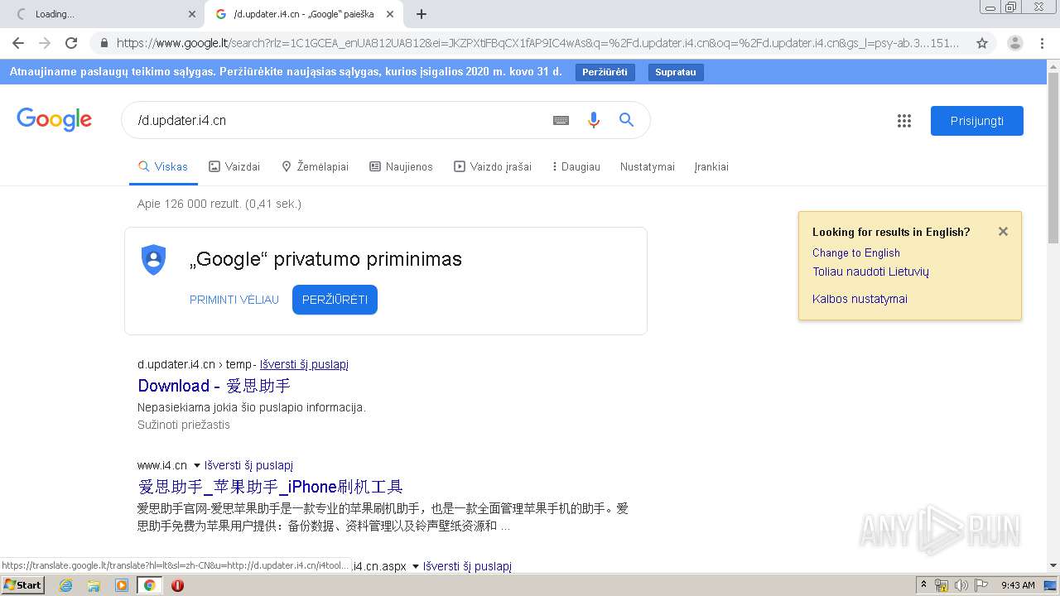This screenshot has width=1060, height=596.
Task: Open Action Center flag tray icon
Action: (x=980, y=585)
